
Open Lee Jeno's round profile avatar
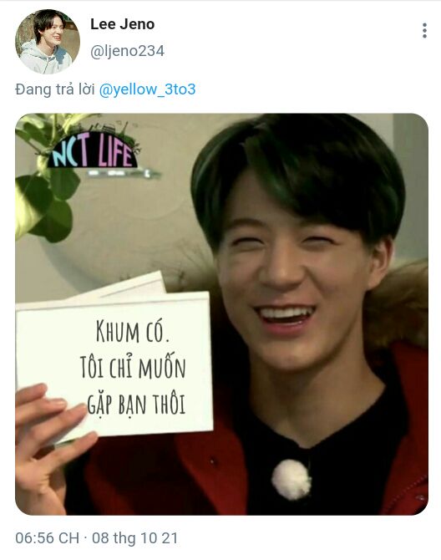point(48,42)
